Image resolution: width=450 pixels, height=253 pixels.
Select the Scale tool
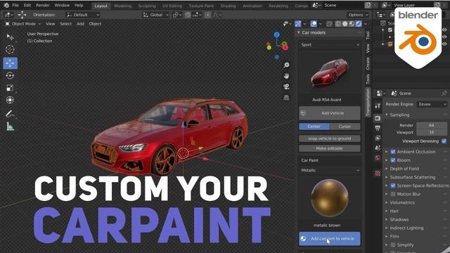[x=10, y=88]
